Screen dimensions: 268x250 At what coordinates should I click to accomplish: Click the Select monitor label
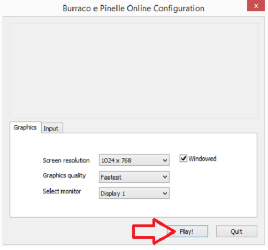click(x=62, y=191)
